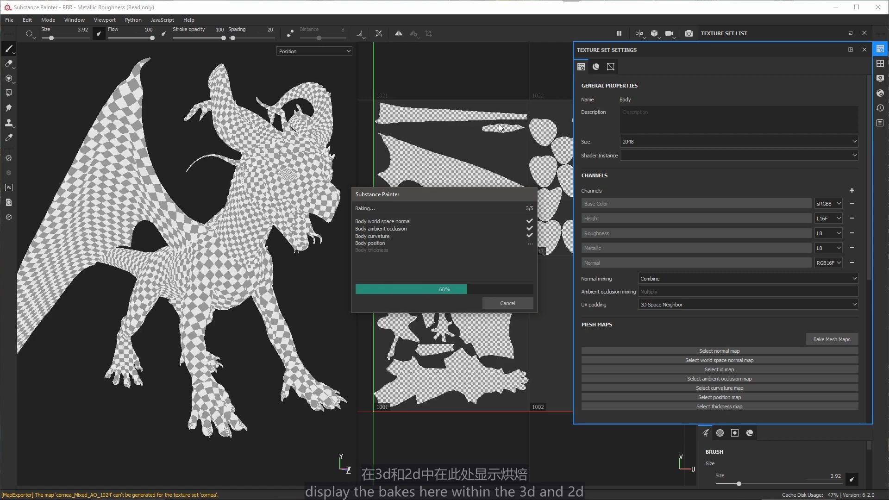889x500 pixels.
Task: Select the Clone stamp tool
Action: point(9,123)
